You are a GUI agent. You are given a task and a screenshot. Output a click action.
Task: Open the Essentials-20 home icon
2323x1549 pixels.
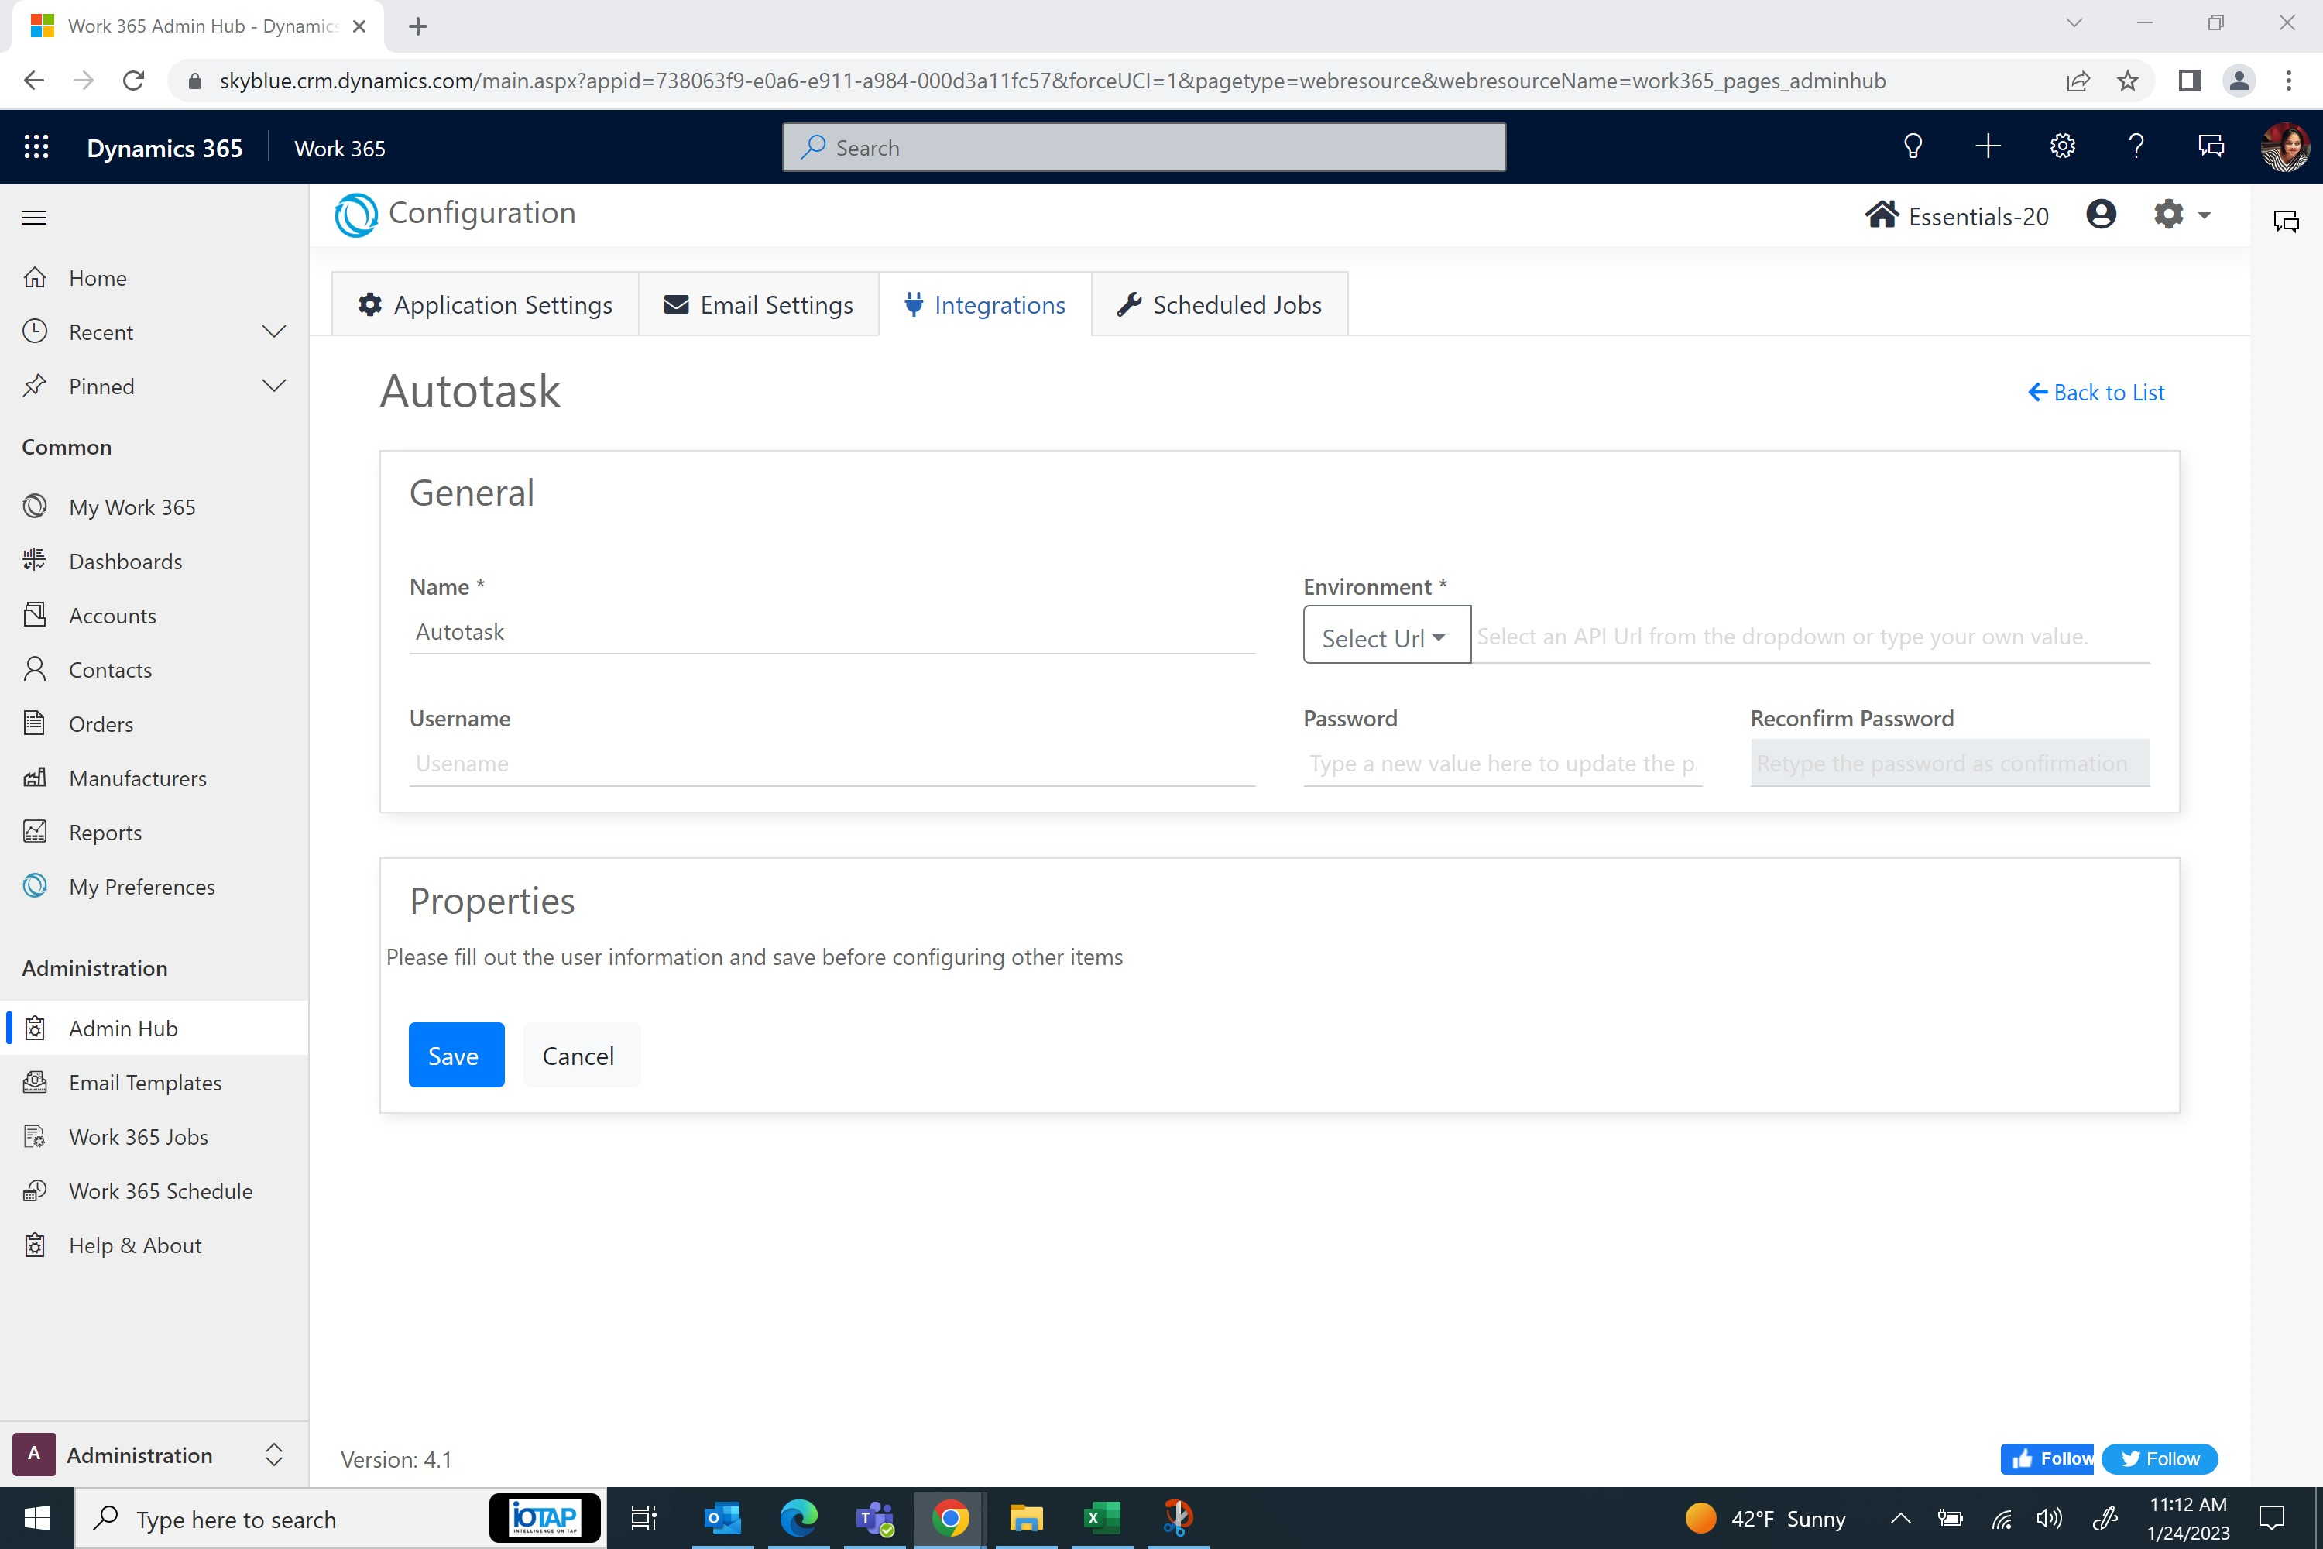pos(1882,215)
